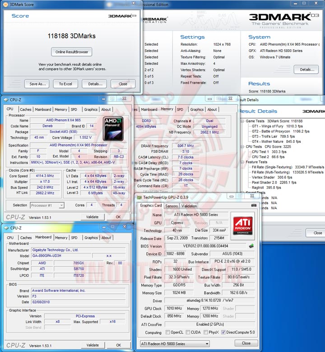Click the bottom CPU-Z window title icon

tap(6, 228)
